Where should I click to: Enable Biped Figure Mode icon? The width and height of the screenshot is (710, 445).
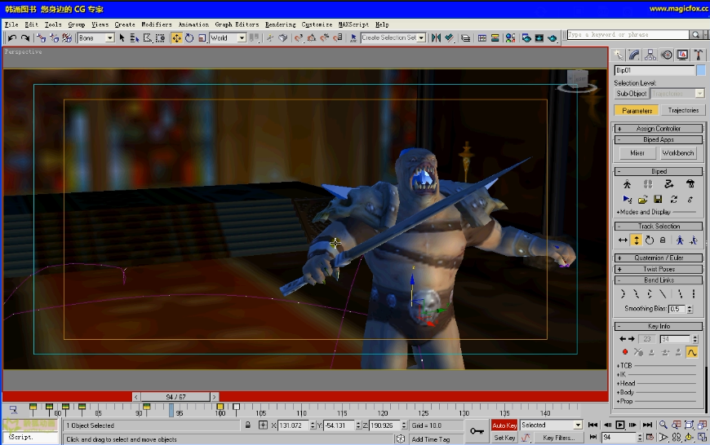(x=627, y=184)
